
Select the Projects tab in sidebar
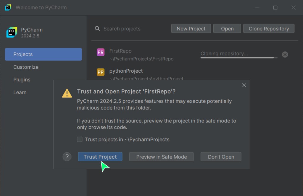tap(43, 54)
